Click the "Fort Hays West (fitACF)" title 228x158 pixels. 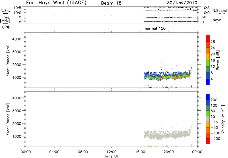tap(56, 3)
